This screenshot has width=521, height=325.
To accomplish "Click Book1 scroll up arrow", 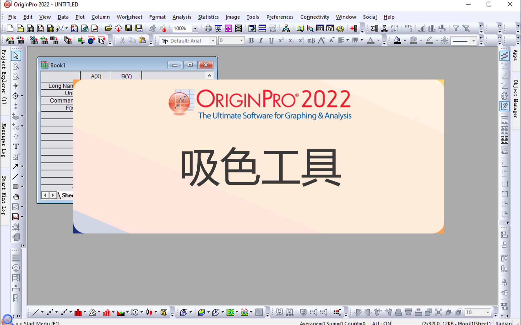I will [209, 76].
